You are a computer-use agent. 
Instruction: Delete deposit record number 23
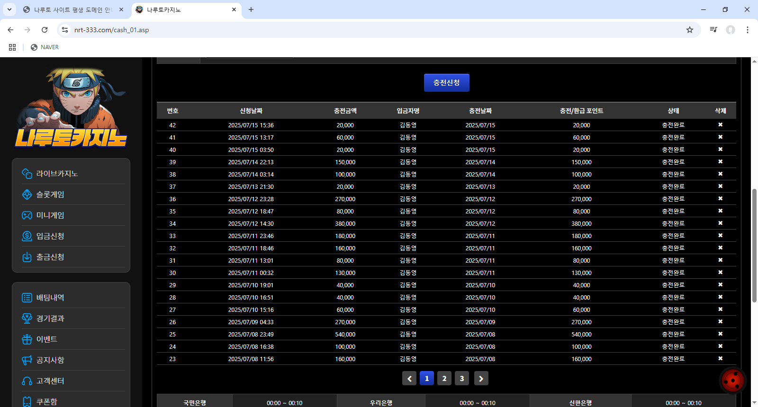(720, 359)
